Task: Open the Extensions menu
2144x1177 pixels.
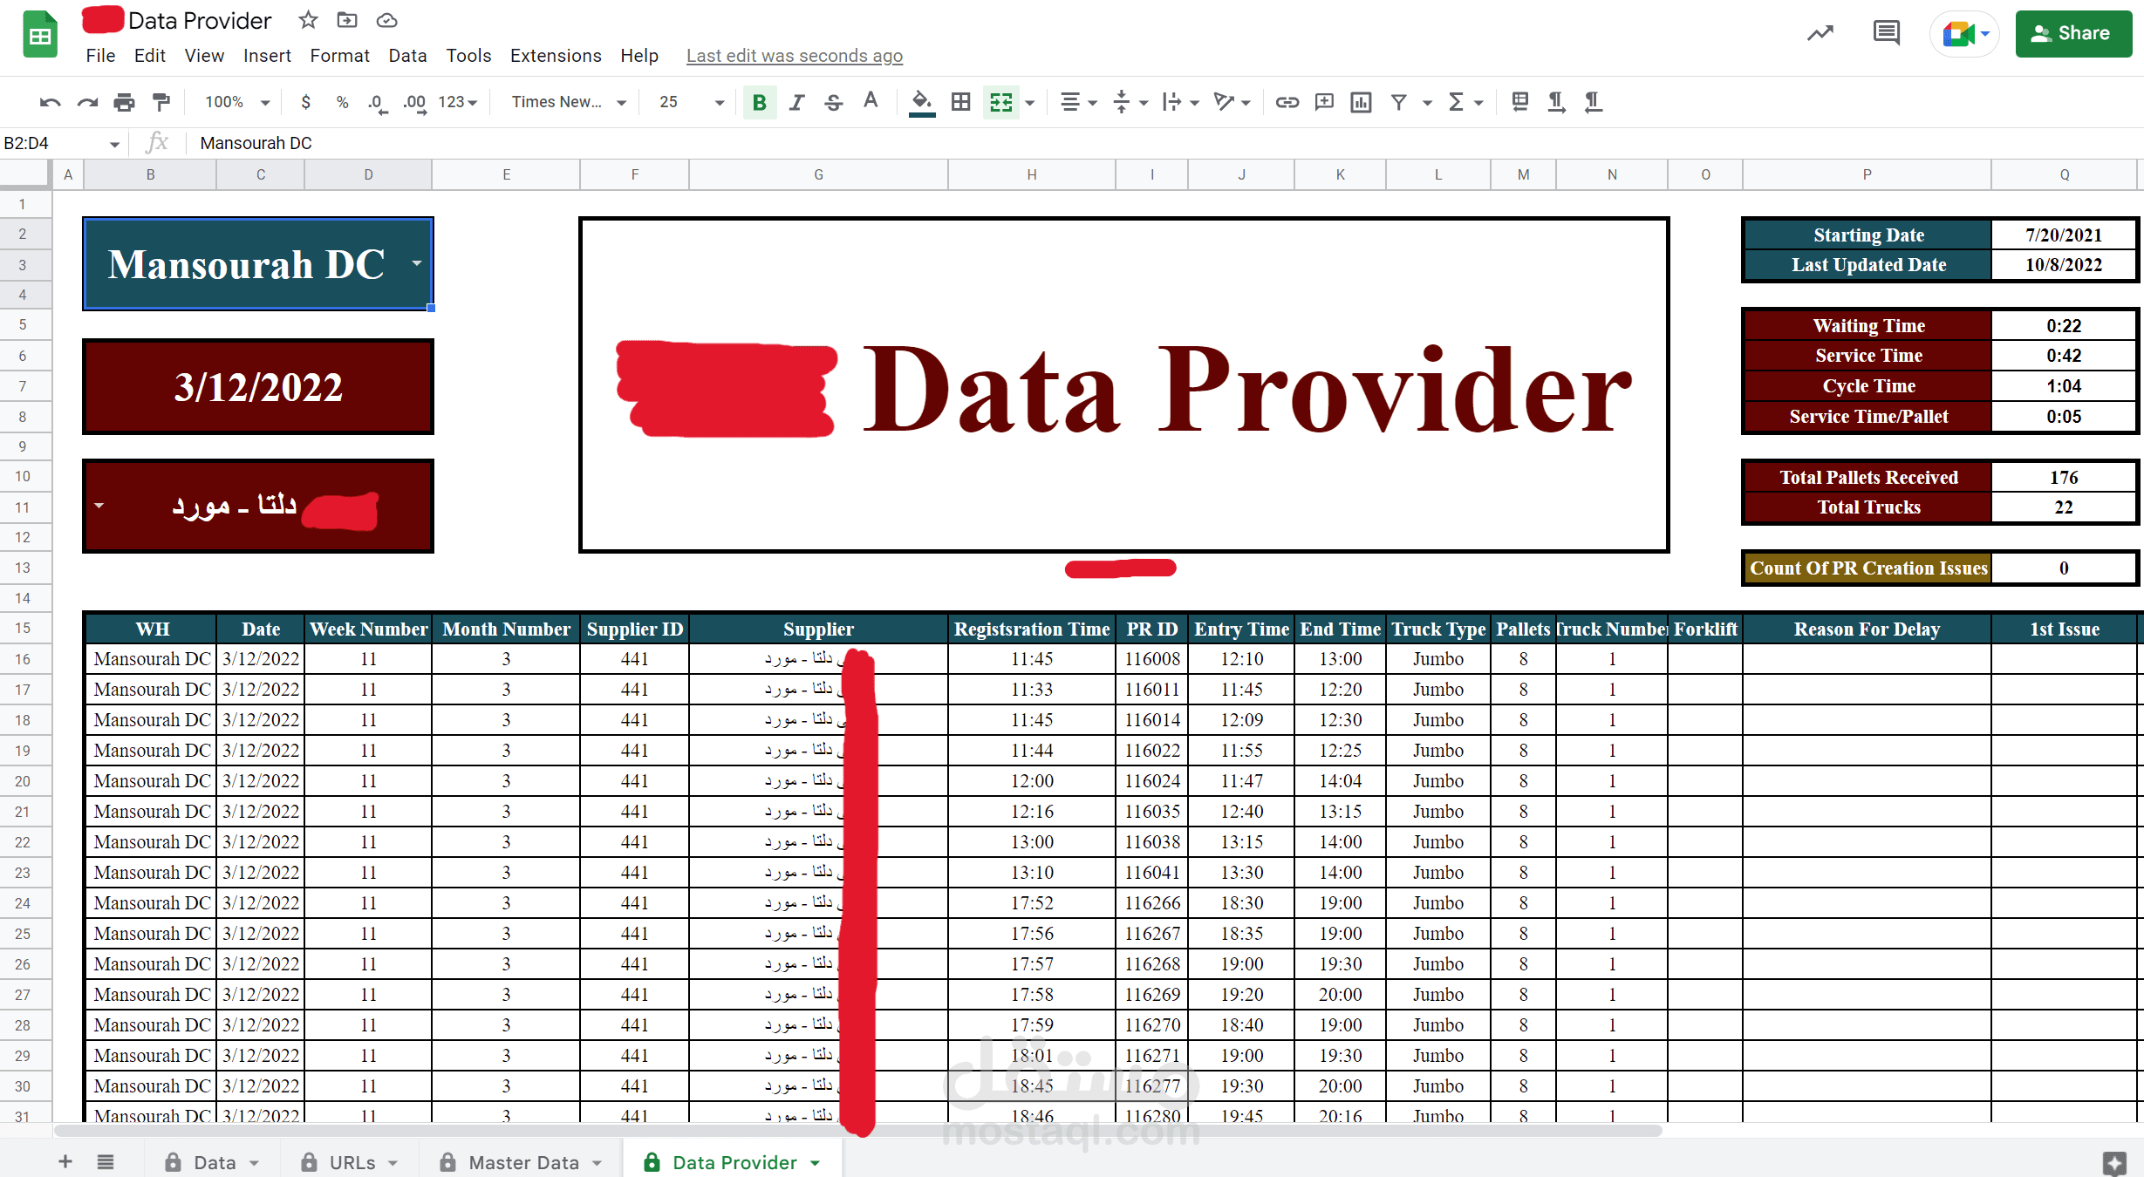Action: click(x=555, y=56)
